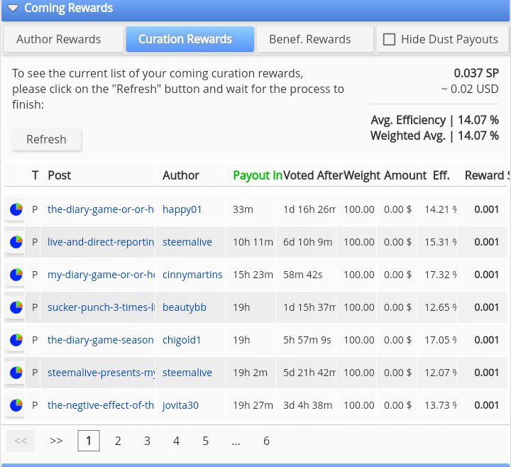Toggle the Hide Dust Payouts checkbox
The height and width of the screenshot is (467, 511).
(x=389, y=40)
